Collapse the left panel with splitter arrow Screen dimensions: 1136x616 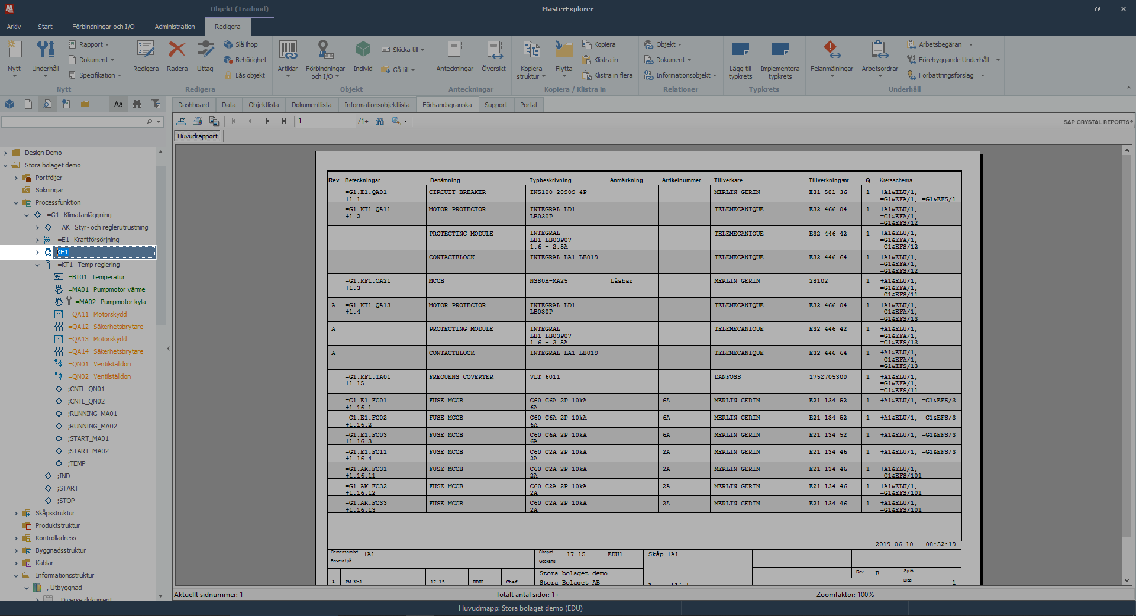click(168, 349)
